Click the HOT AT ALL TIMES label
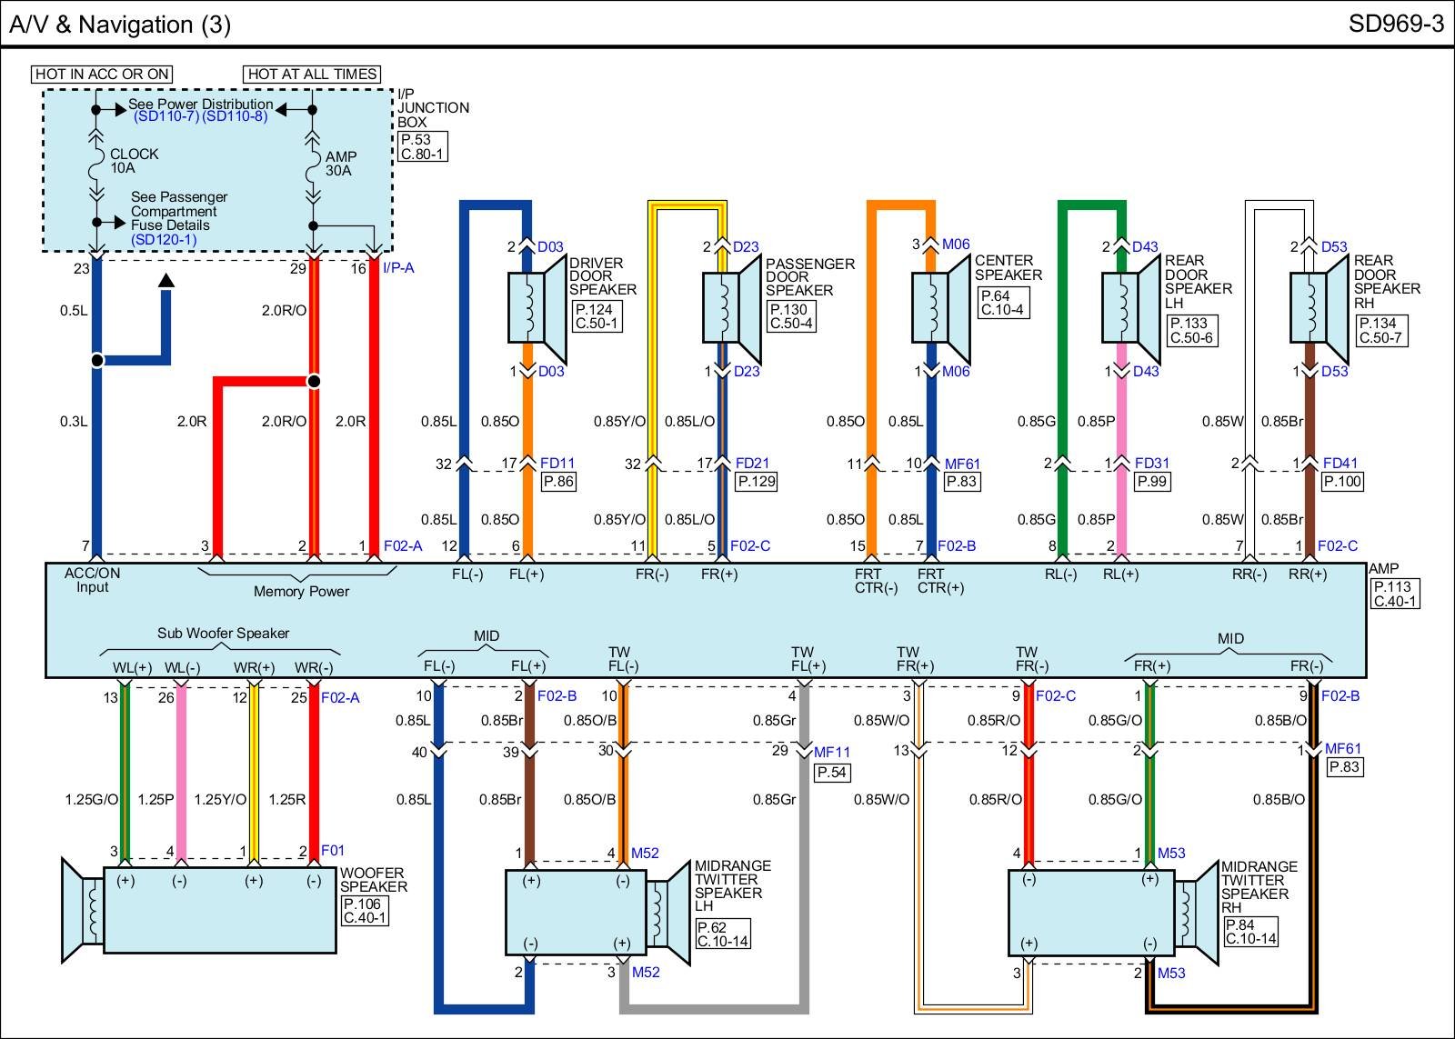 (x=312, y=75)
